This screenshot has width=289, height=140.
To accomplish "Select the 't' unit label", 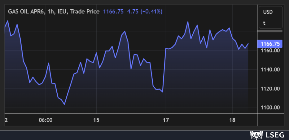I will pyautogui.click(x=264, y=23).
